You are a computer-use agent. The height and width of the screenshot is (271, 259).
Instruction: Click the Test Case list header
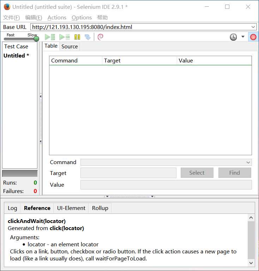point(20,47)
